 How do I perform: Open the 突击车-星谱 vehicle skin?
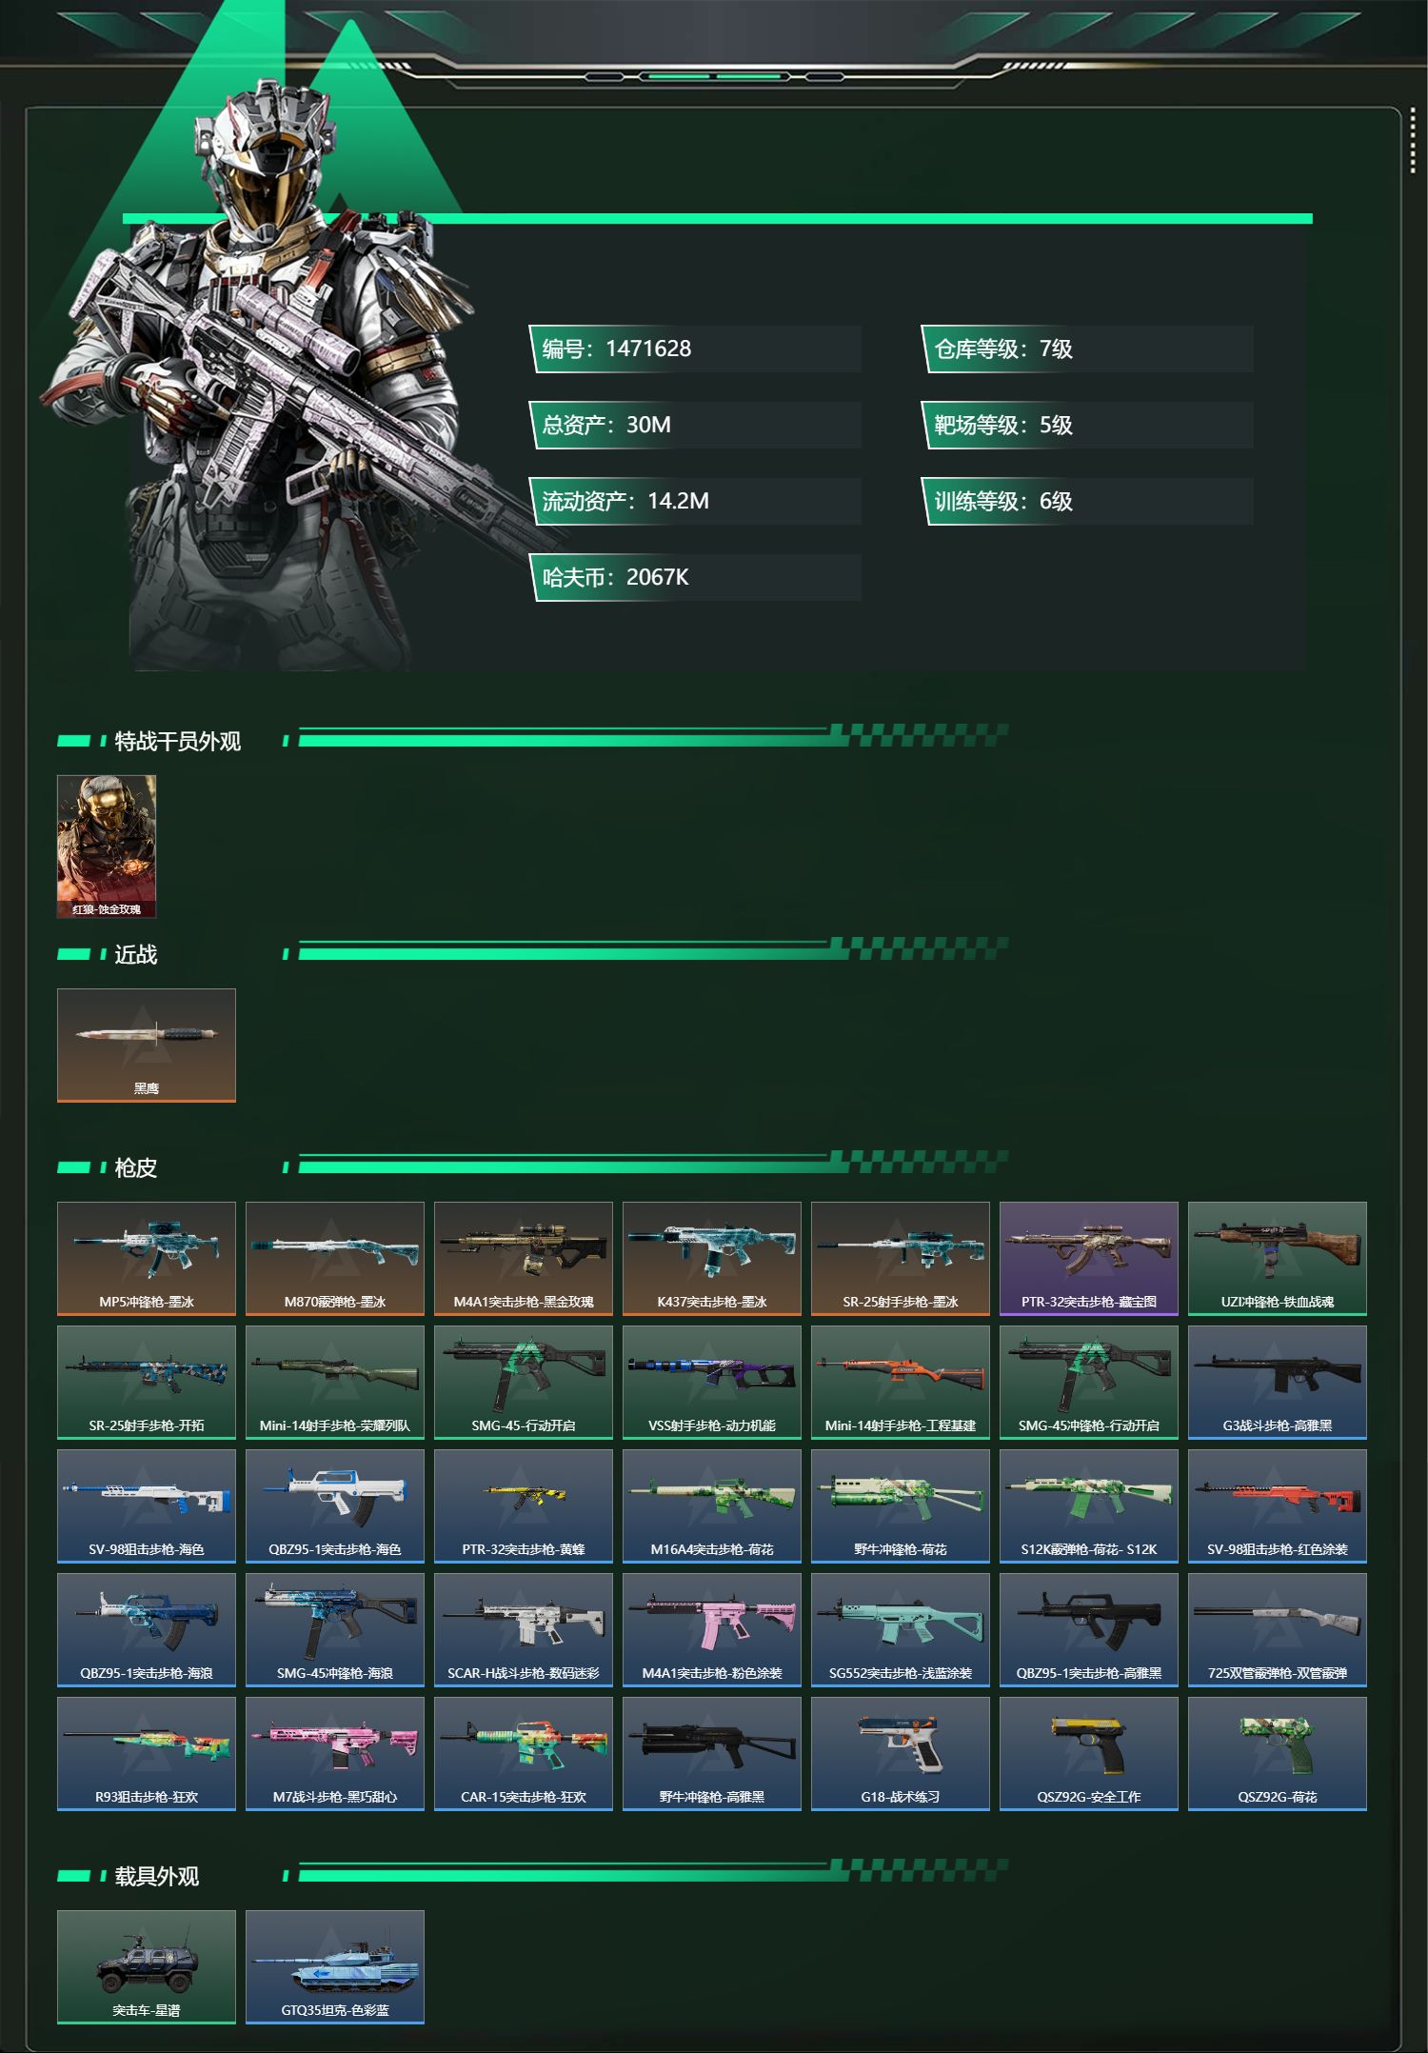(147, 1967)
